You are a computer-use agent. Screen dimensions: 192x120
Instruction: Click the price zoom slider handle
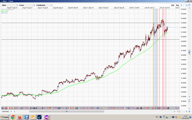(x=189, y=101)
